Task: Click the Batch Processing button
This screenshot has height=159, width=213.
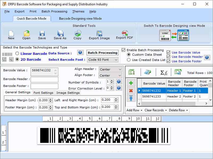Action: [102, 53]
